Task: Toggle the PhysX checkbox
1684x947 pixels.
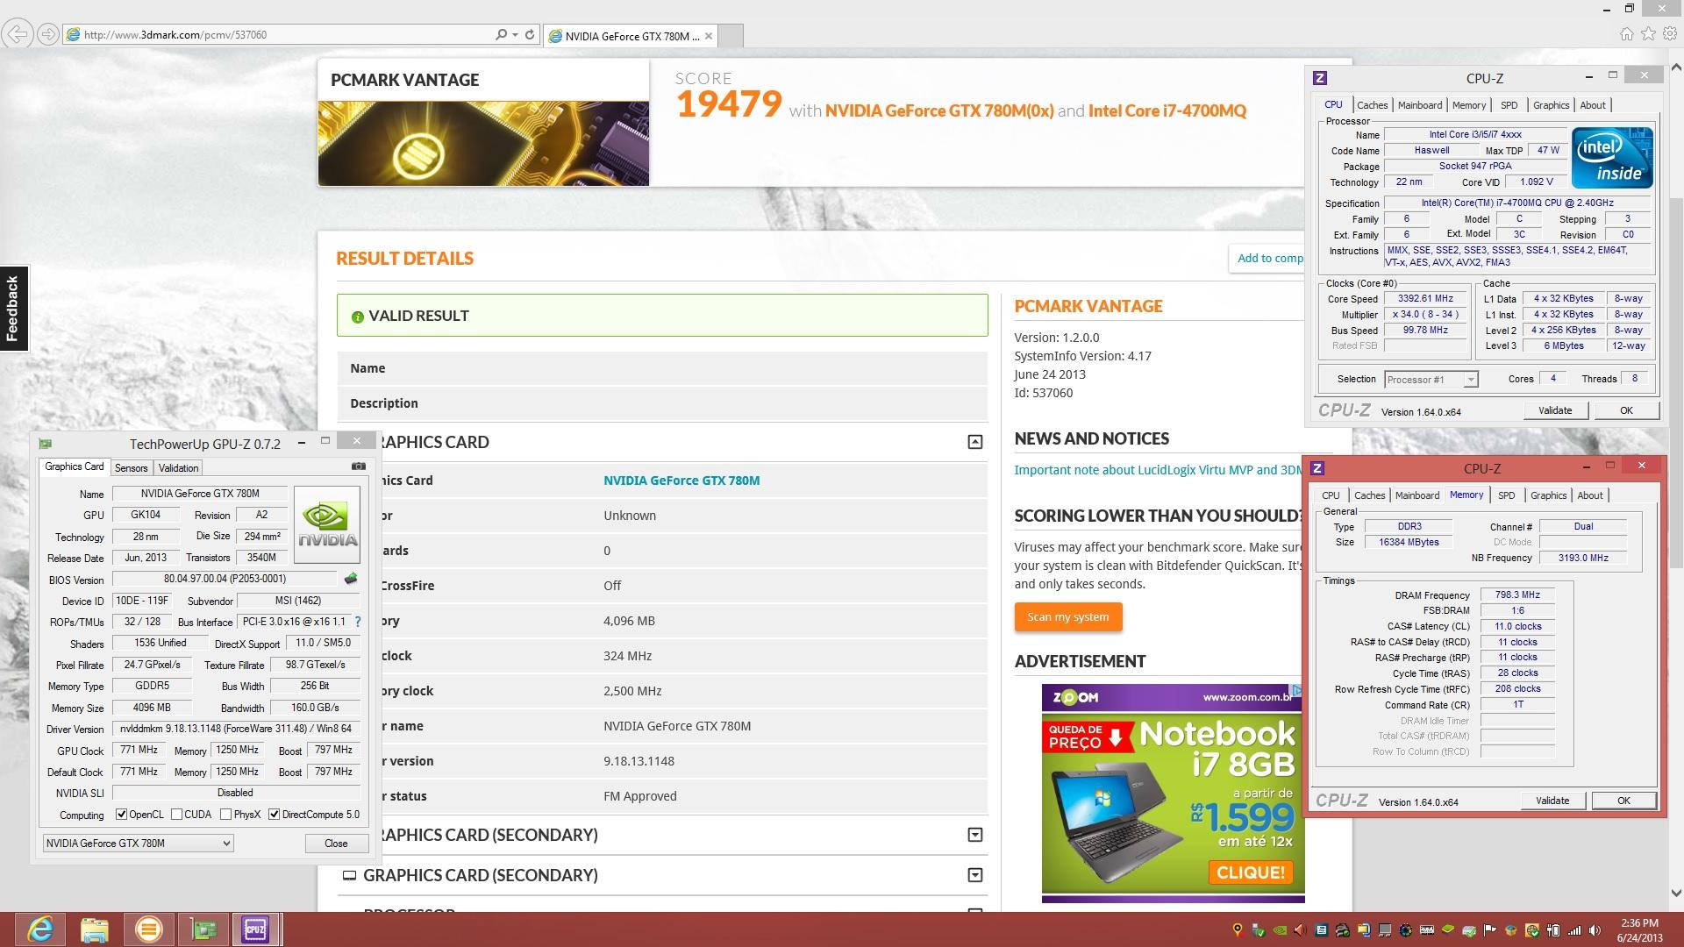Action: 226,815
